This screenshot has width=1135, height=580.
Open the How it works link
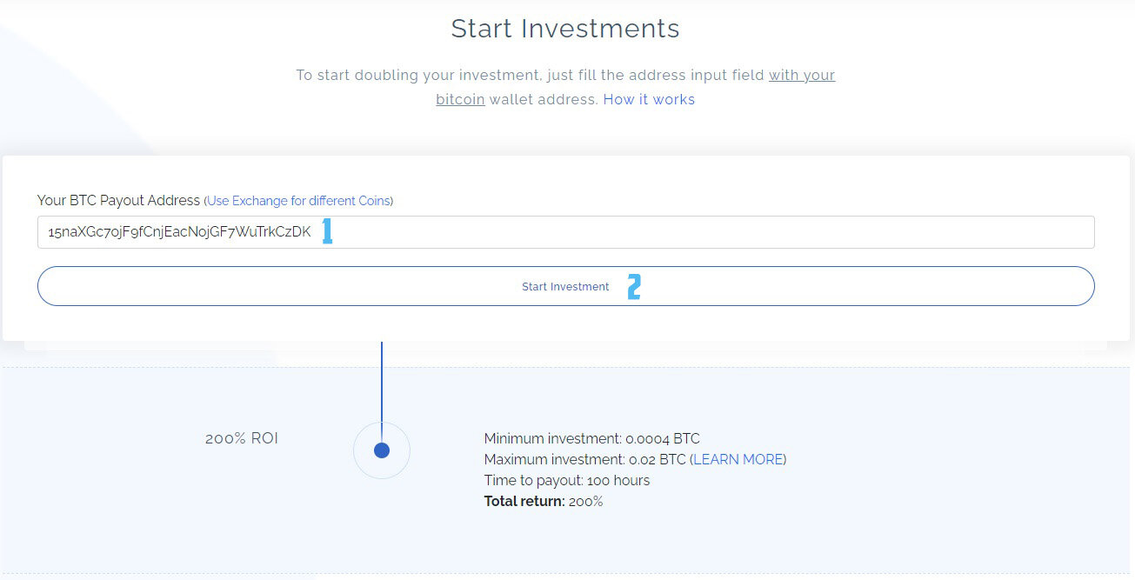649,99
